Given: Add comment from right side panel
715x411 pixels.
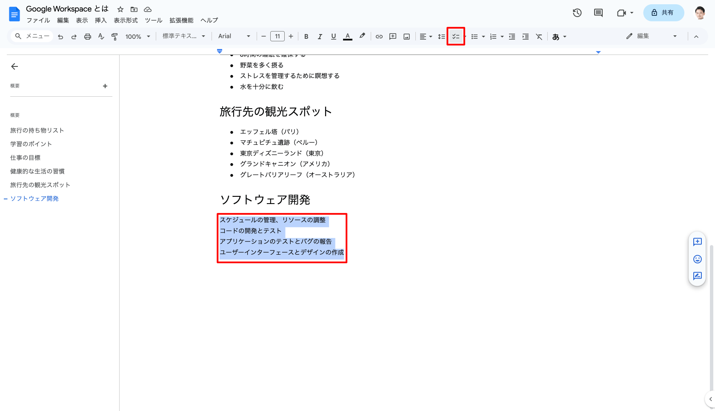Looking at the screenshot, I should (697, 242).
